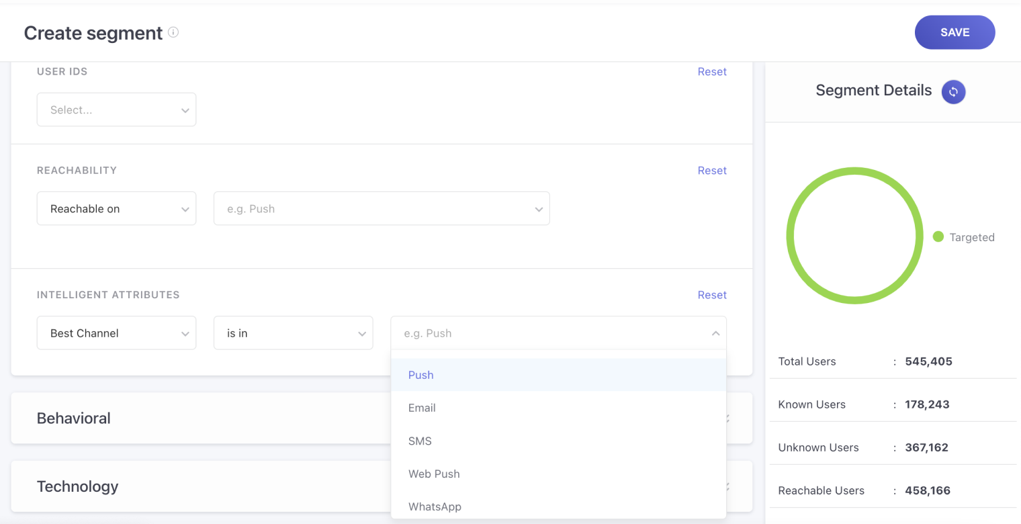Open the Best Channel attribute dropdown
Viewport: 1021px width, 524px height.
pos(116,333)
